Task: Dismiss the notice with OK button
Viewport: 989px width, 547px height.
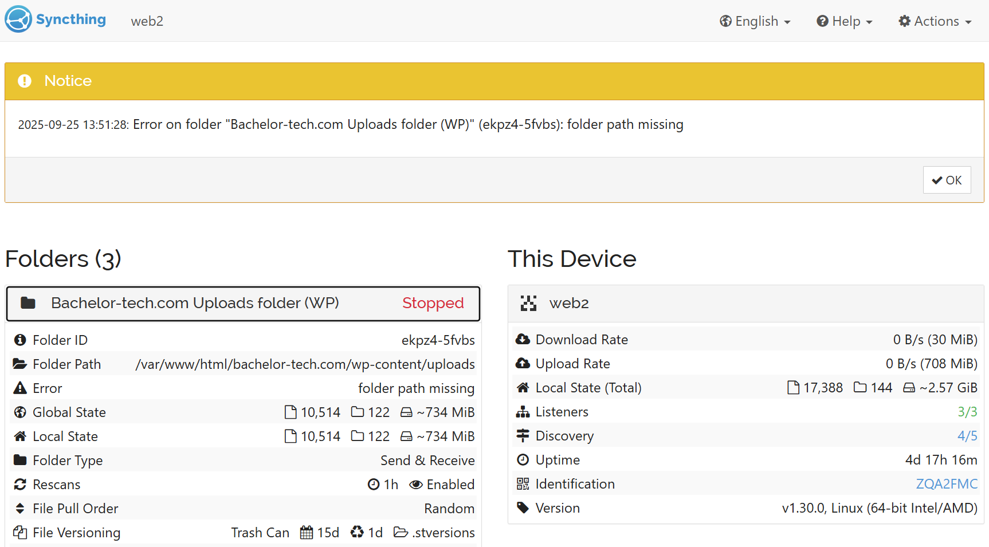Action: 947,180
